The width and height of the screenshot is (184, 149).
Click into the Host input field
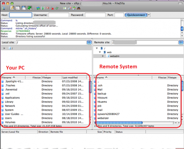[x=20, y=15]
